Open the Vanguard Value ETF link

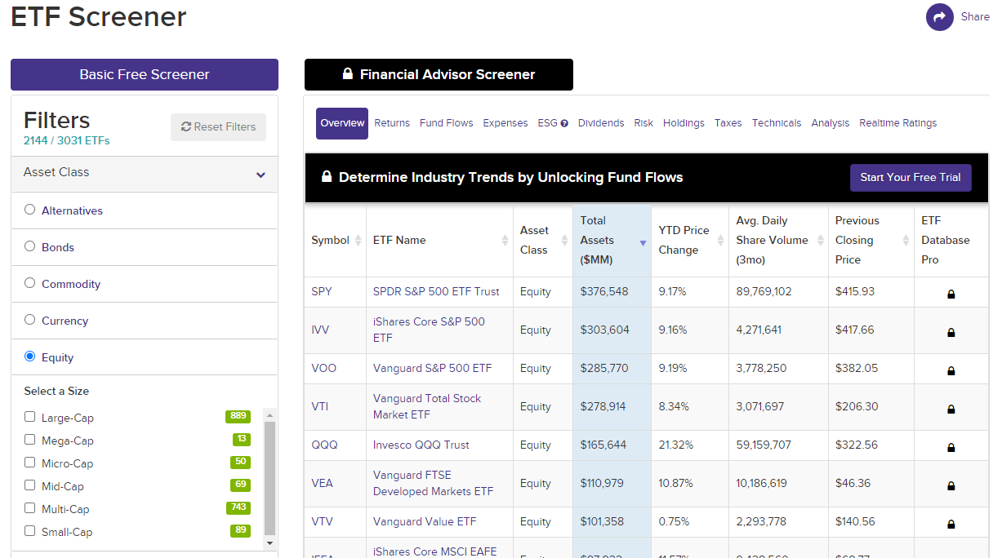[425, 521]
